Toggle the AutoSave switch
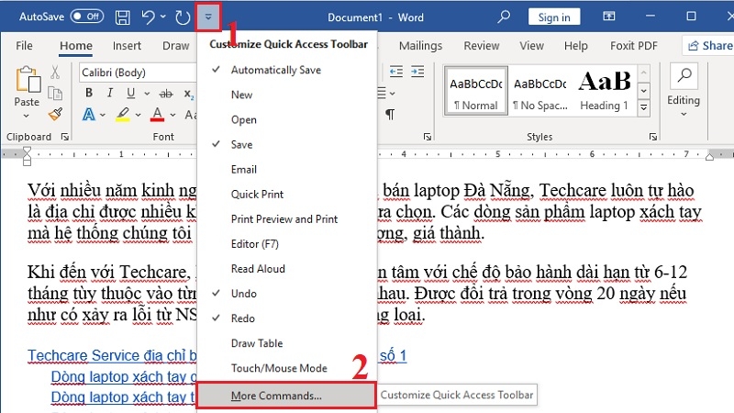734x413 pixels. coord(86,17)
